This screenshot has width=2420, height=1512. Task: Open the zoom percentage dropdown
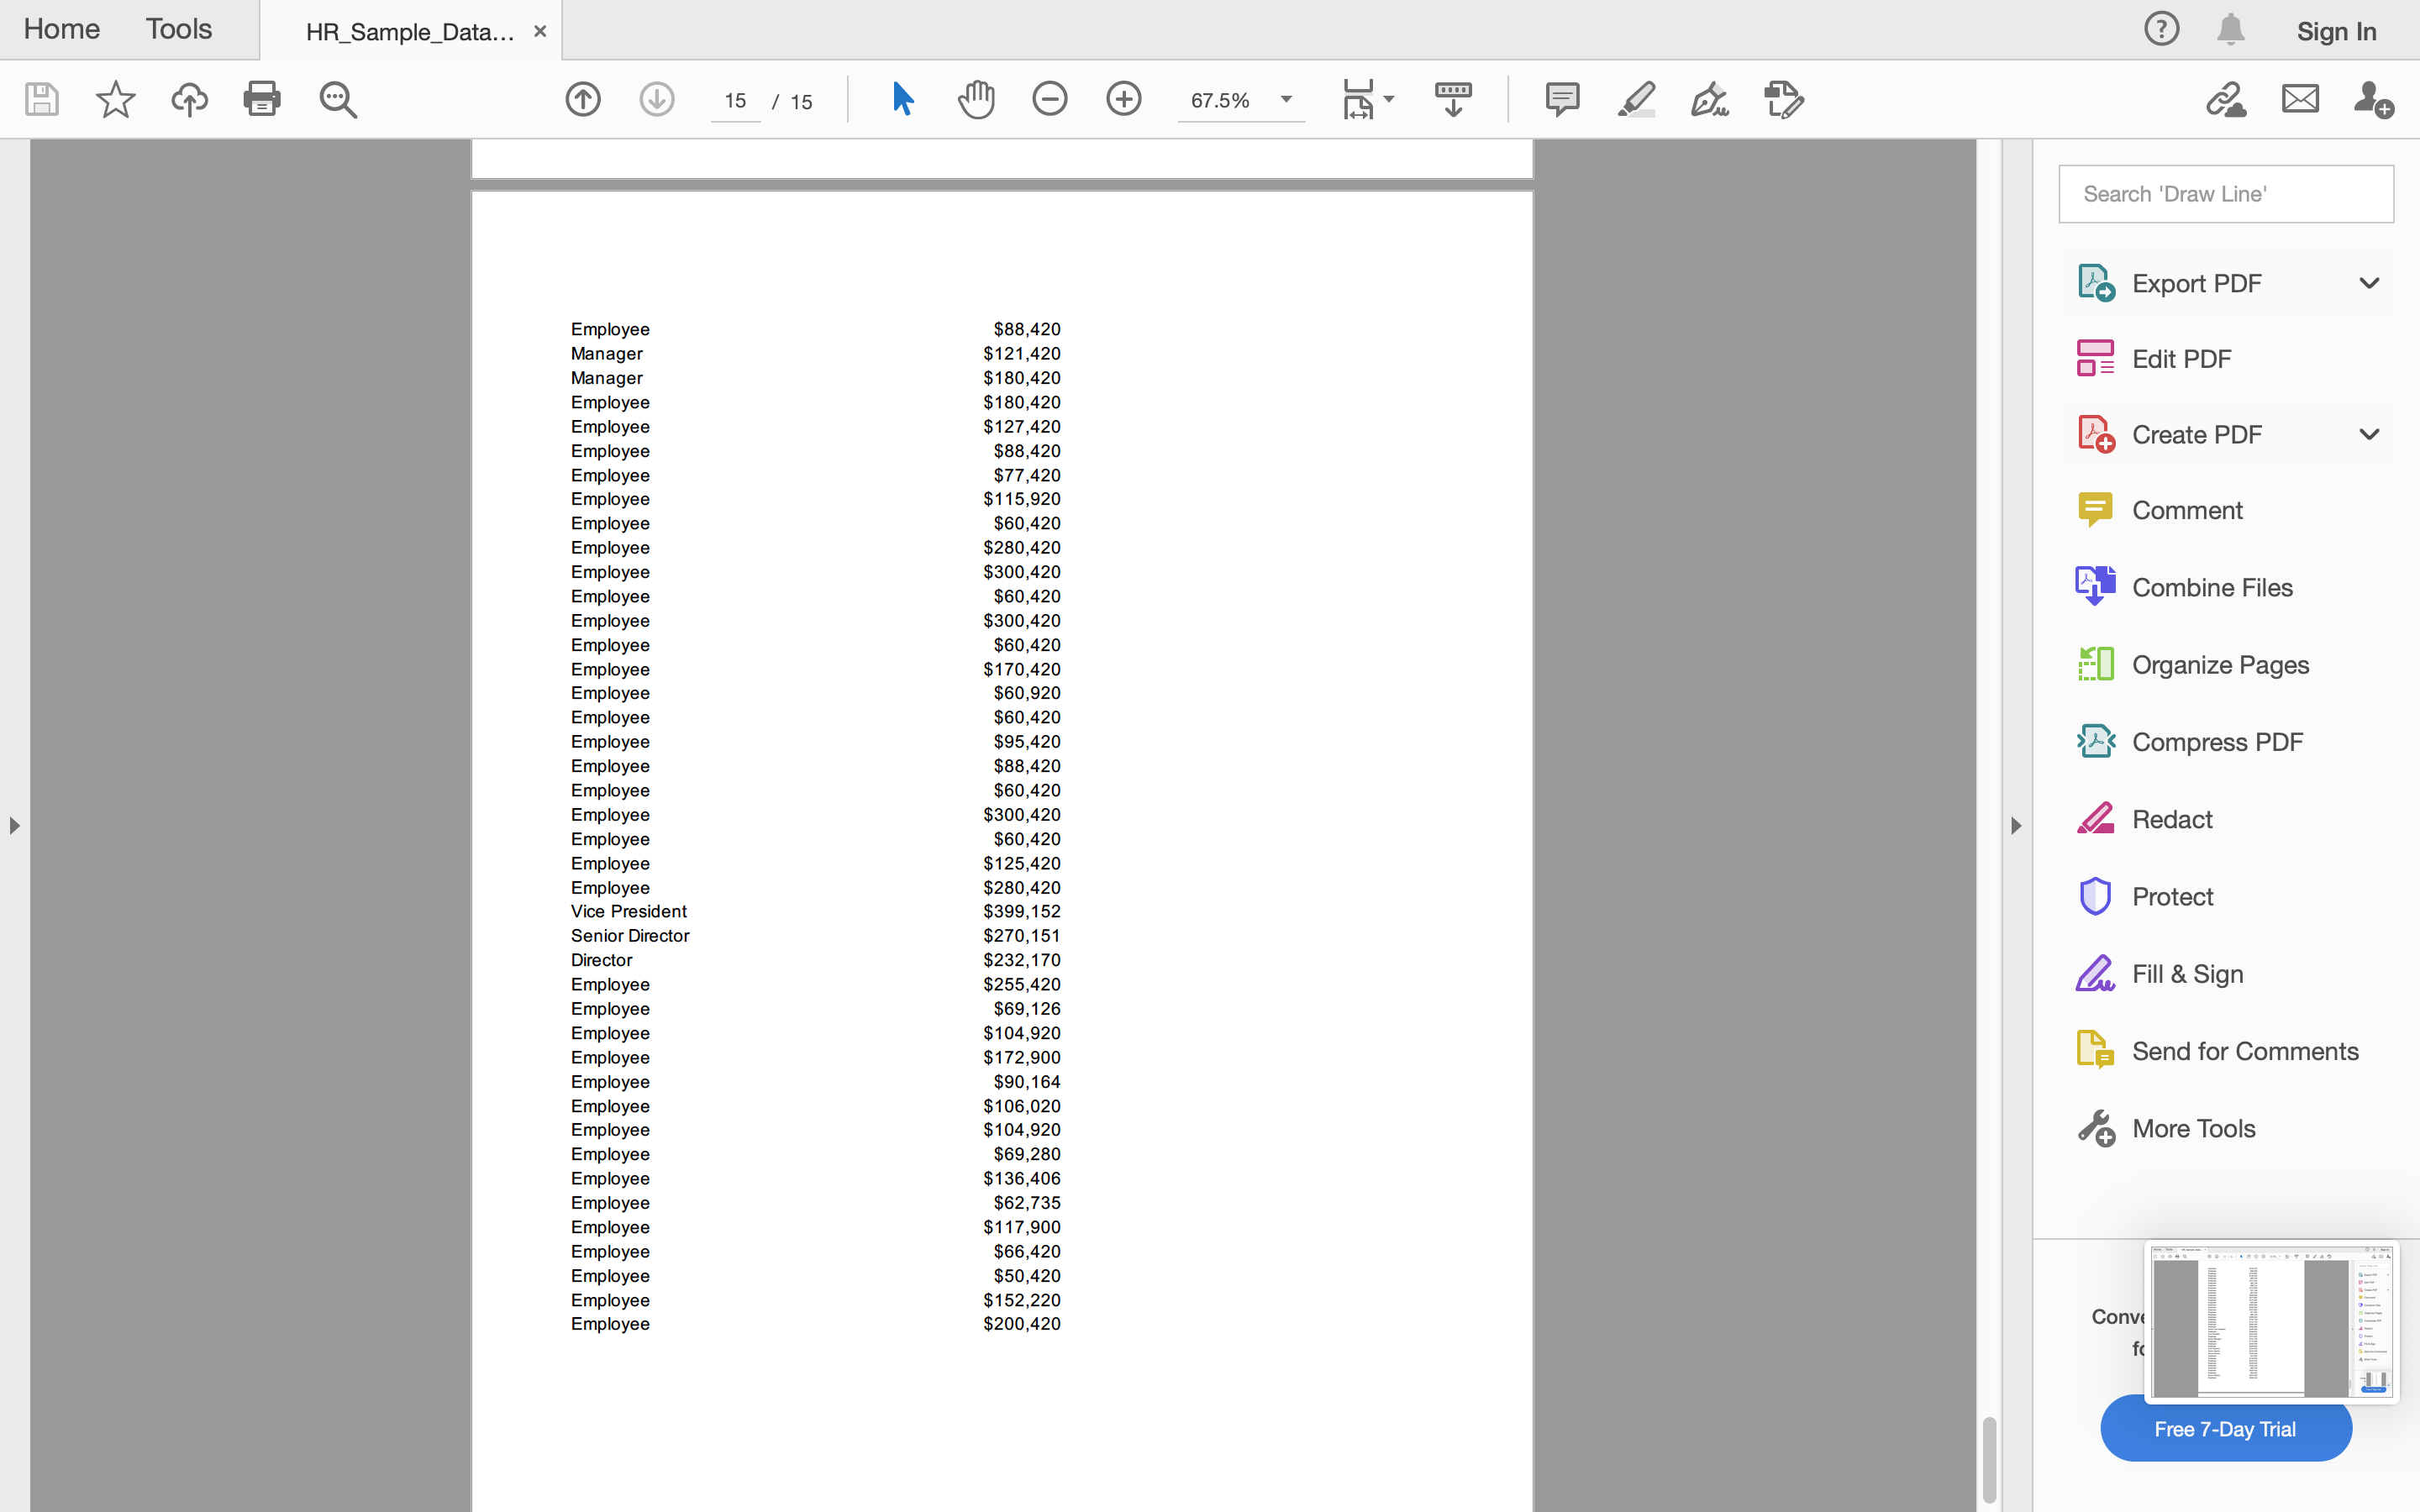(1285, 99)
